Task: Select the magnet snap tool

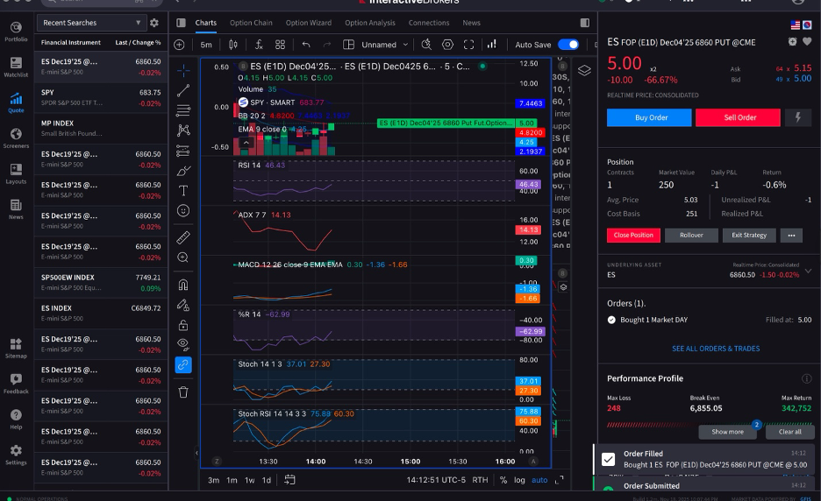Action: point(183,285)
